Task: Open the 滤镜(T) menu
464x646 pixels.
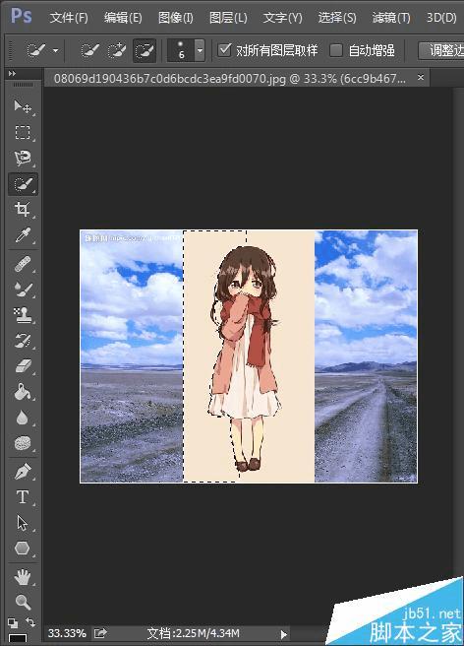Action: pos(391,18)
